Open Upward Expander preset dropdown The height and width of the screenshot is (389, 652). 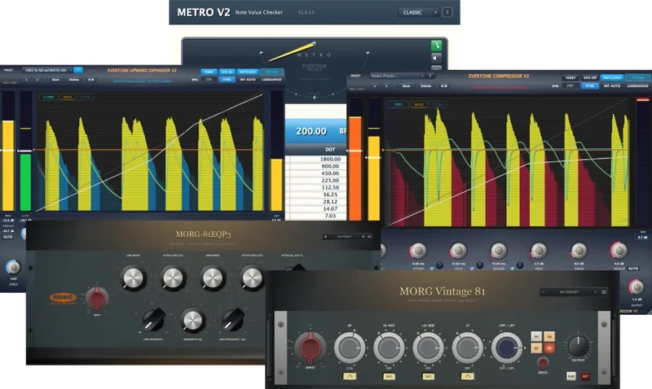47,70
